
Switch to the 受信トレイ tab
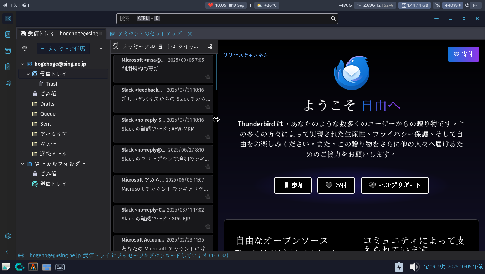62,34
